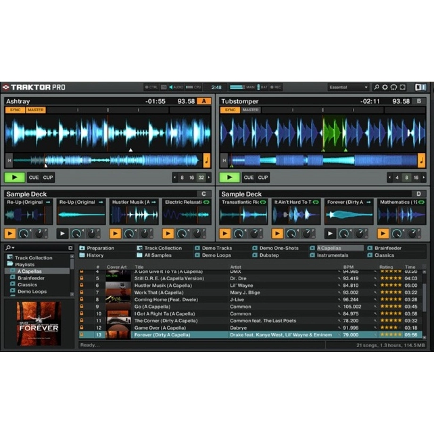Click the lock icon on the Forever row
This screenshot has width=434, height=434.
(82, 334)
